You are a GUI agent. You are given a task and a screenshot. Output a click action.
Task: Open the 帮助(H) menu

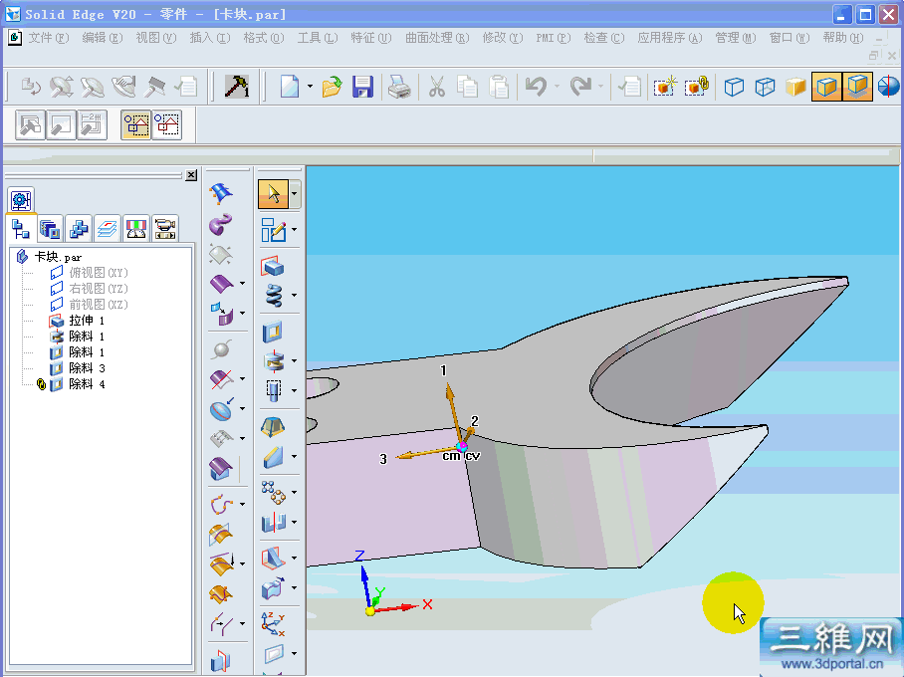coord(843,38)
